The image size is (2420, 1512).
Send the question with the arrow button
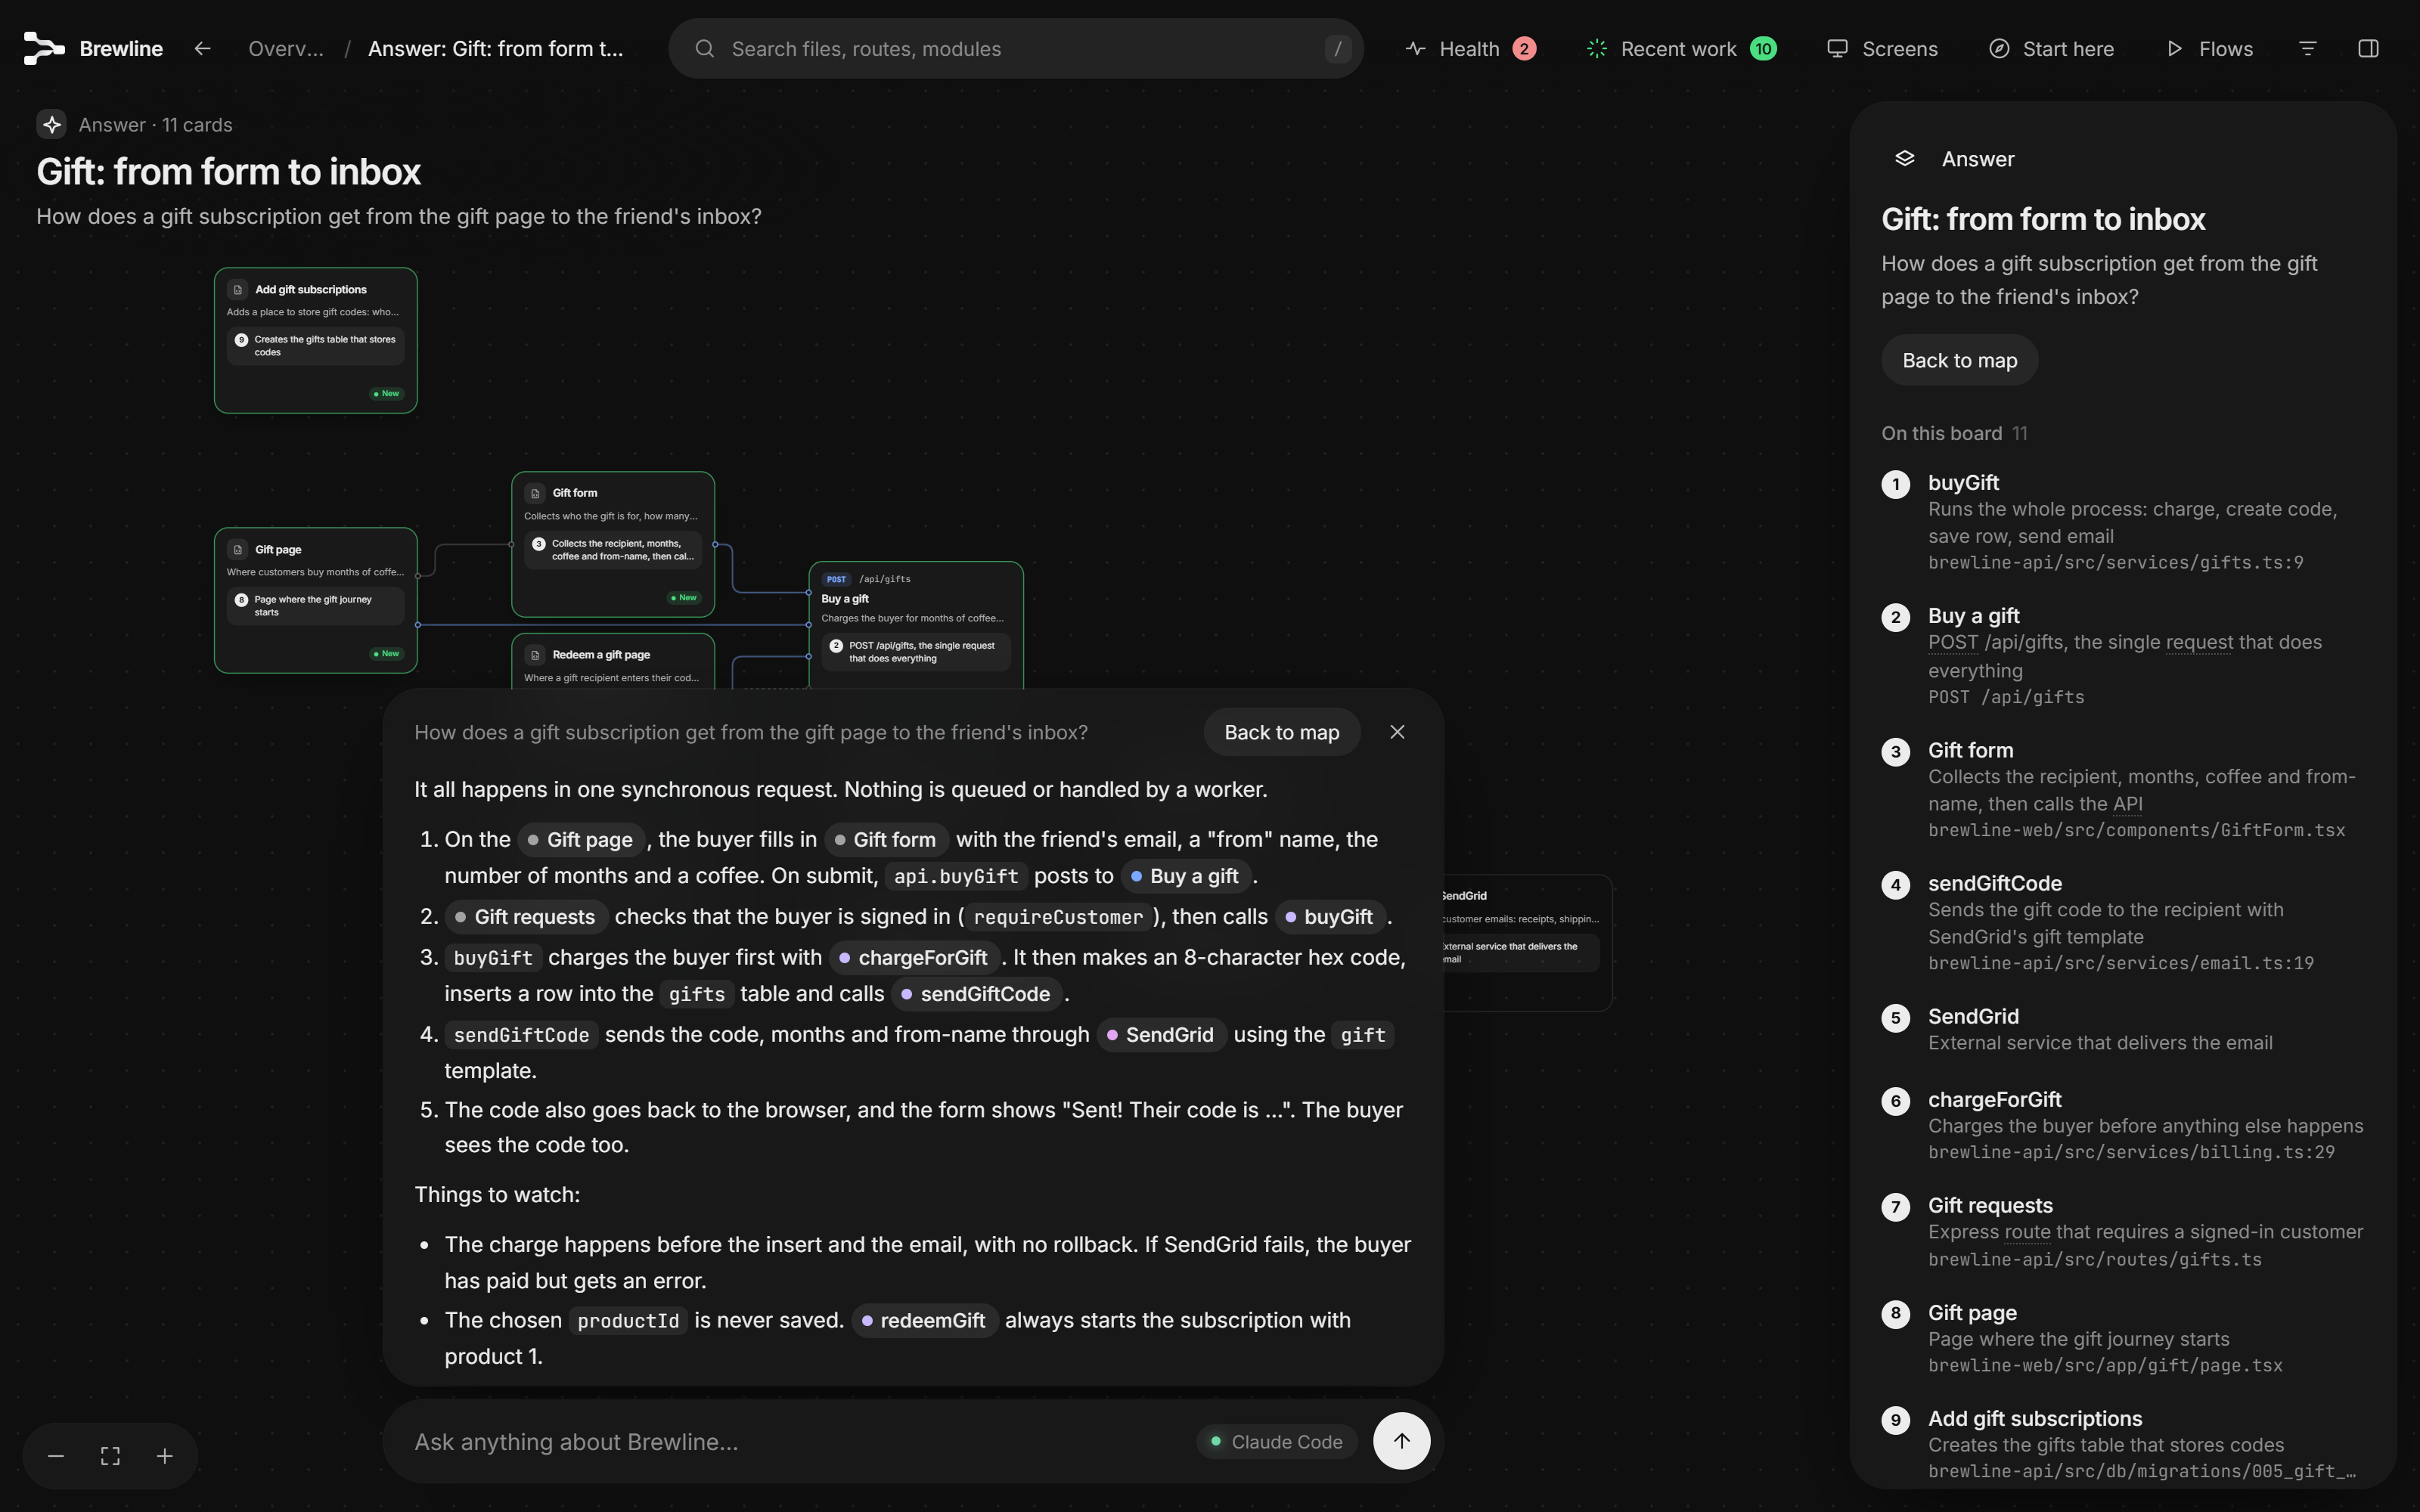(x=1401, y=1440)
